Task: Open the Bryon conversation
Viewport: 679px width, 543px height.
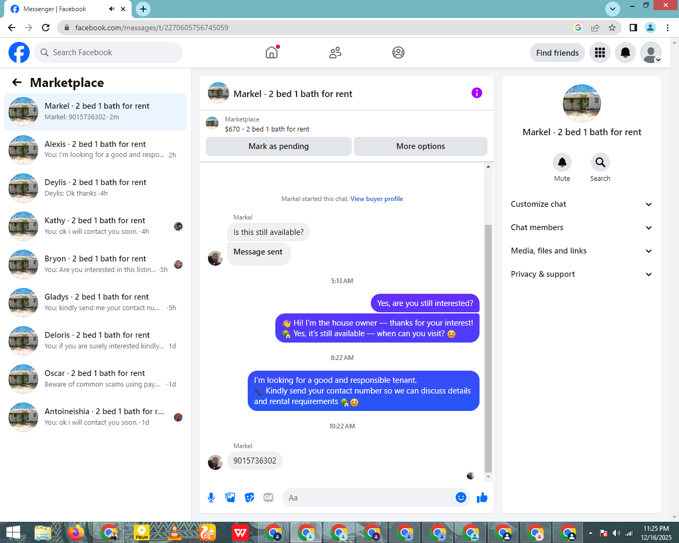Action: point(95,265)
